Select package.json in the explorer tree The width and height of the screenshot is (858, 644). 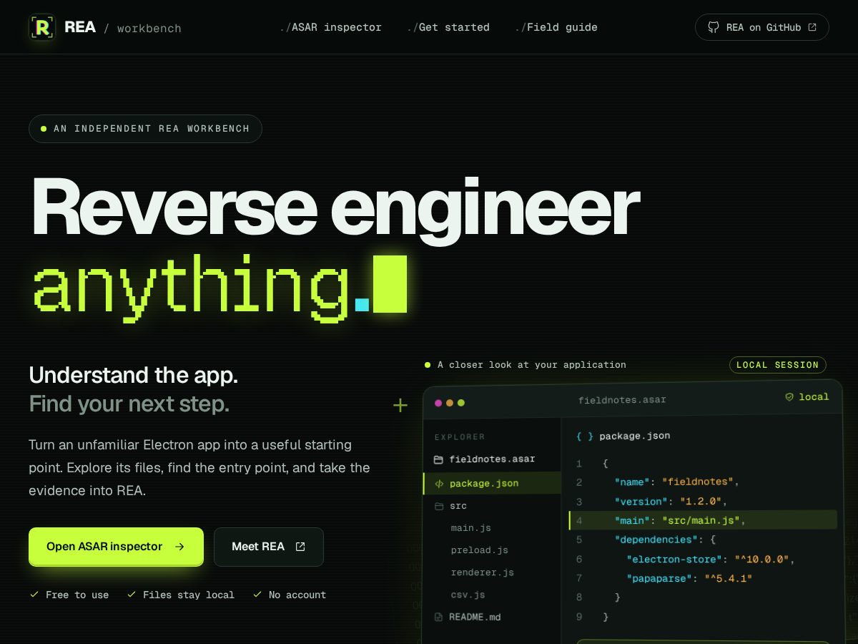tap(492, 484)
